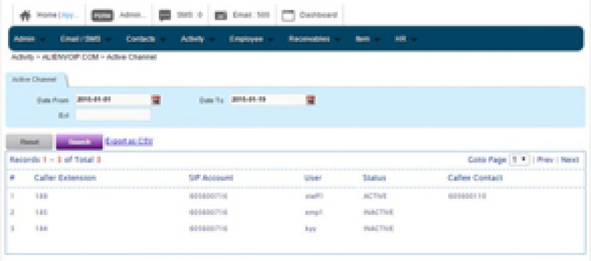Click the Ext input field

[x=113, y=115]
